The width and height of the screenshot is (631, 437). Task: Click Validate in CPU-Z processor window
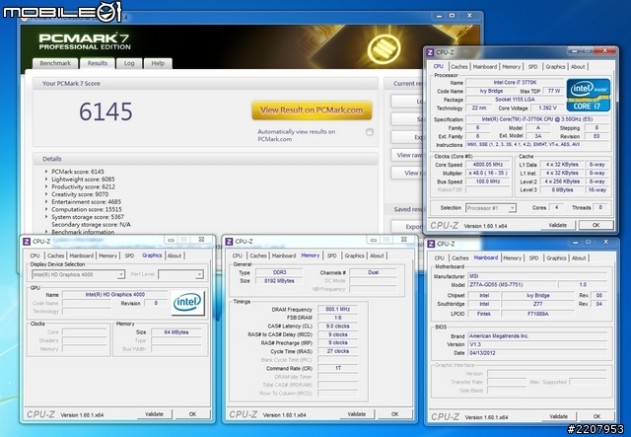557,225
